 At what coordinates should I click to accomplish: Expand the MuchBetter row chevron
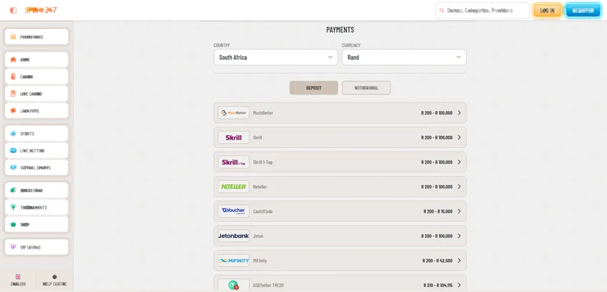point(459,113)
